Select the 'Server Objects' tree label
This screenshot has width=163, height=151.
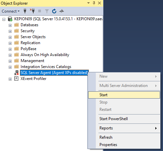tap(33, 37)
